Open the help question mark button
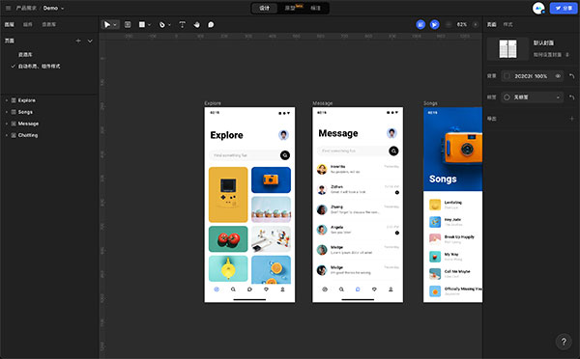 tap(564, 342)
